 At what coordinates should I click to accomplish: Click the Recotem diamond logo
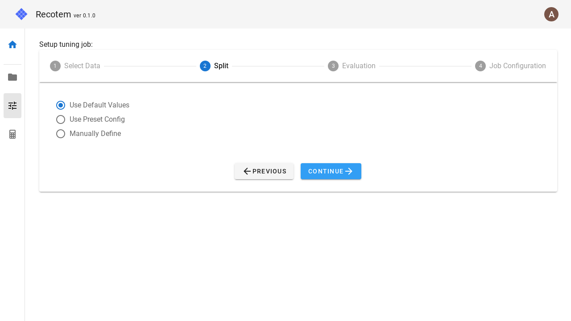pyautogui.click(x=21, y=14)
